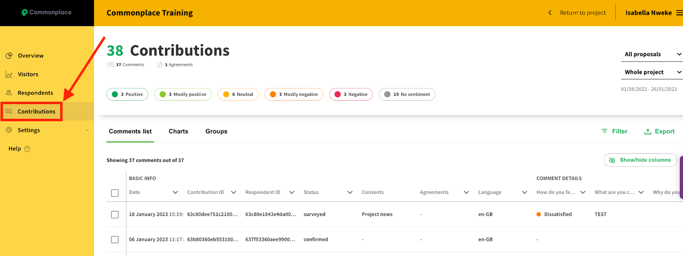Click contribution ID 63b80360eb553100…
Viewport: 683px width, 256px height.
213,239
